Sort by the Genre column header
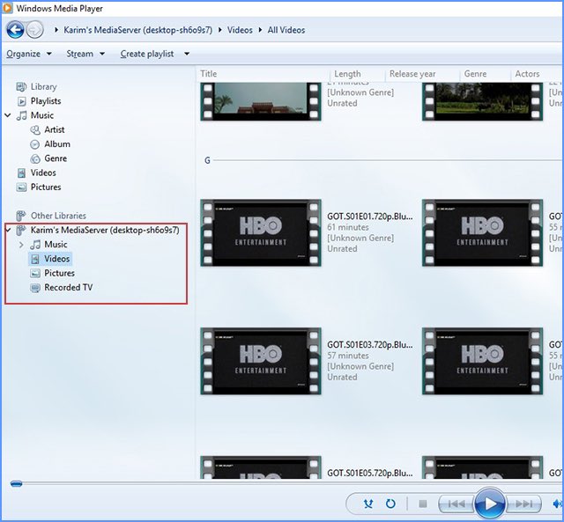Viewport: 564px width, 522px height. 486,74
